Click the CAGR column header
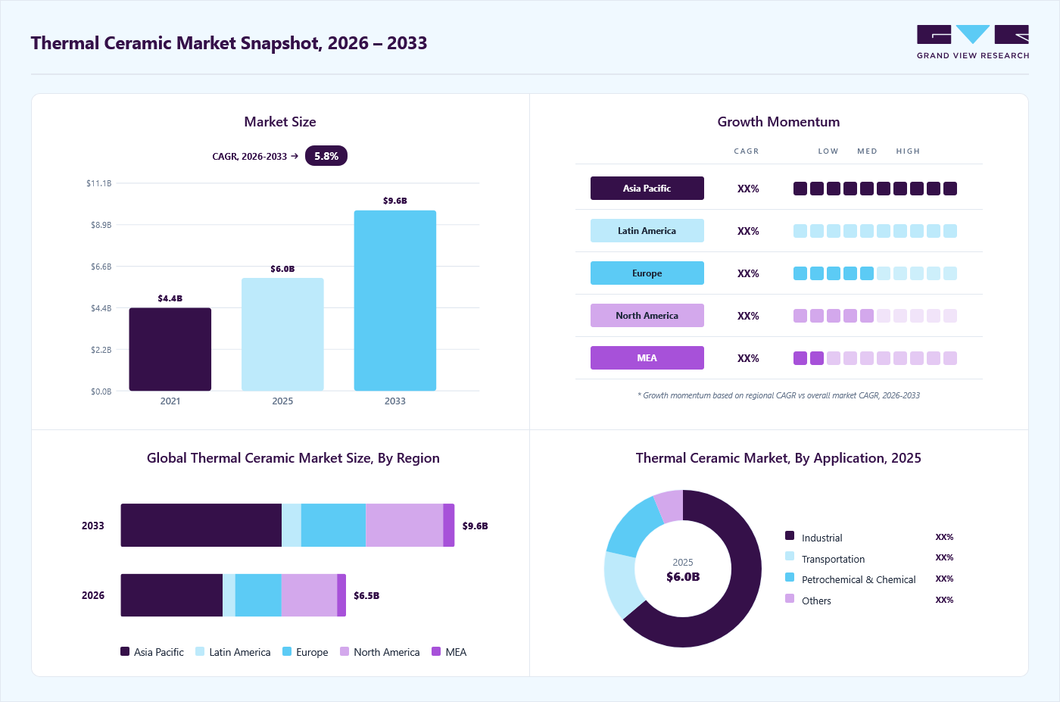 747,151
